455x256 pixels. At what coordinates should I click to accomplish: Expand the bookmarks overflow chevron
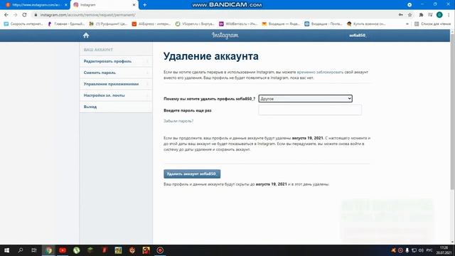point(407,23)
